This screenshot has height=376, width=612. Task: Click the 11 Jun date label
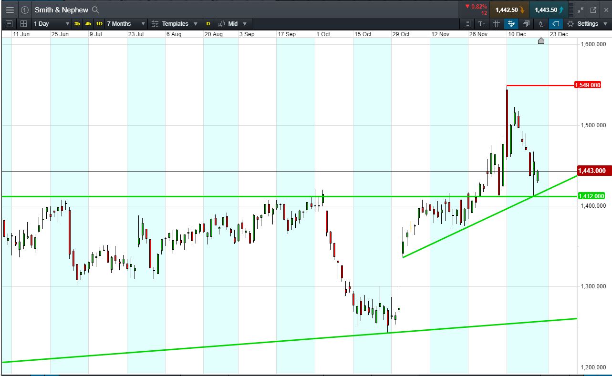(x=21, y=34)
